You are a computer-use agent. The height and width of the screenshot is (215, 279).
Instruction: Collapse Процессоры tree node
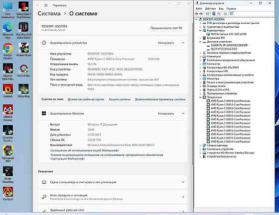click(x=200, y=97)
